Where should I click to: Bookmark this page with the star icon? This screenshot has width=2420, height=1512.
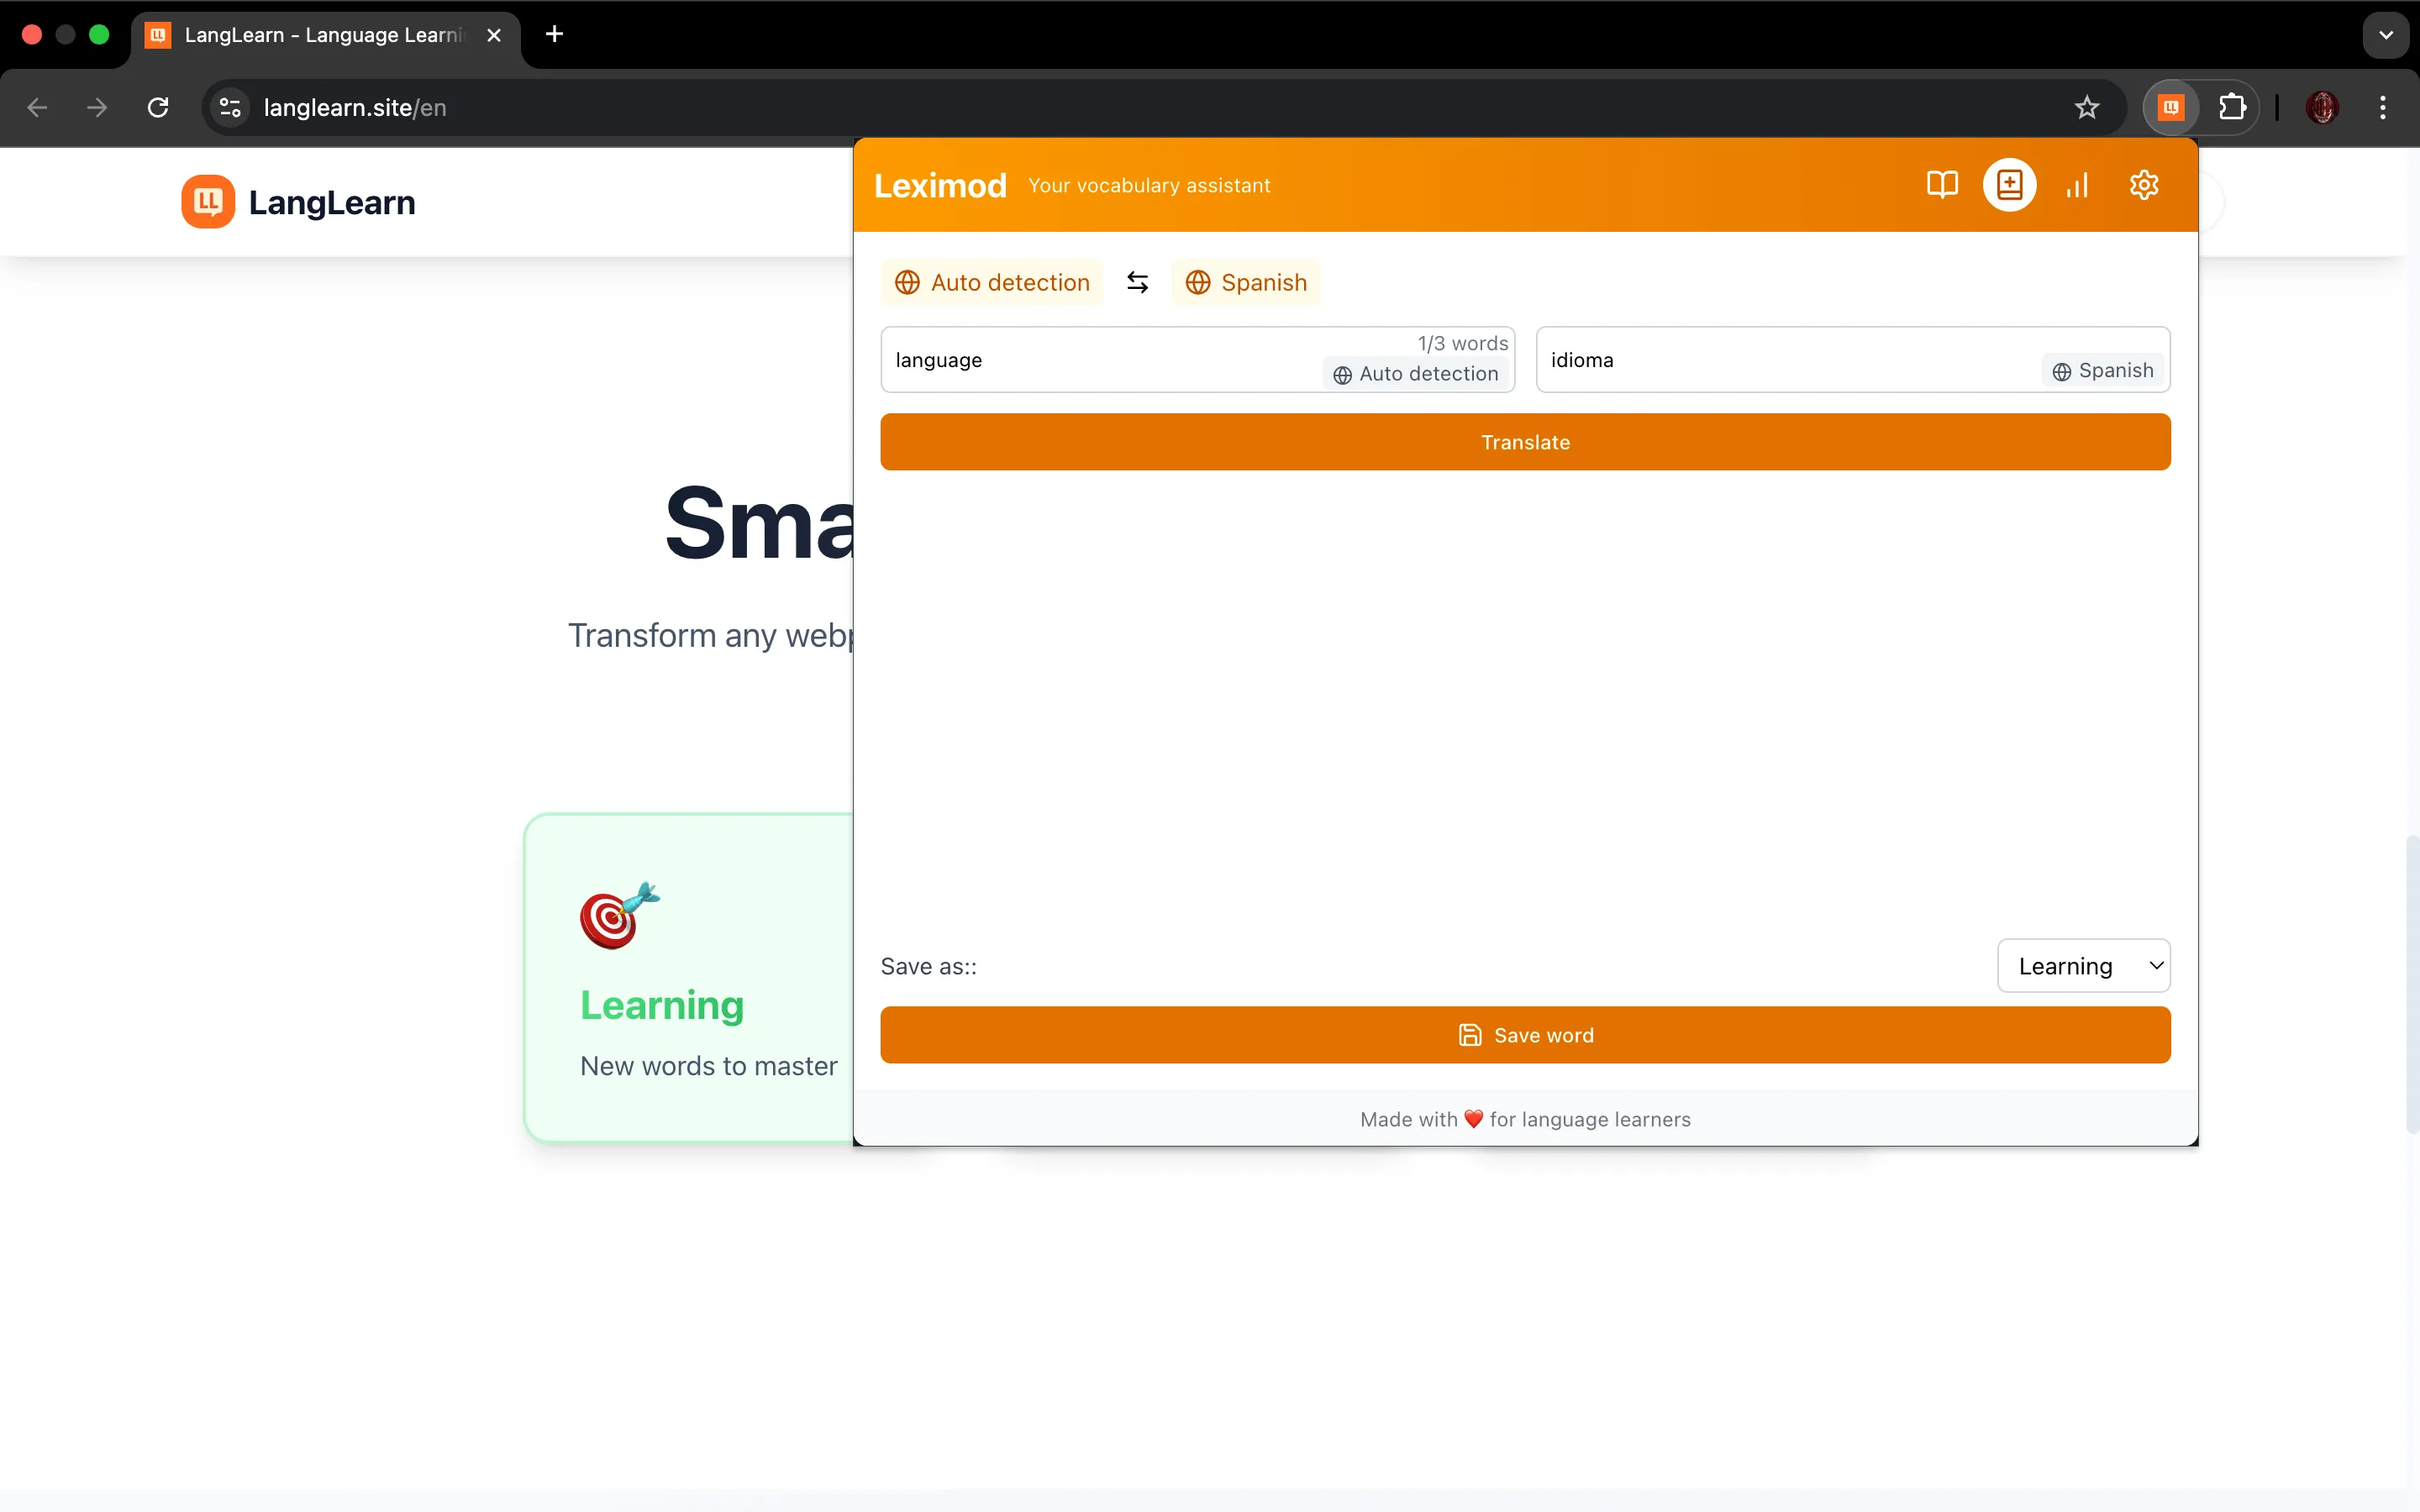(x=2086, y=107)
